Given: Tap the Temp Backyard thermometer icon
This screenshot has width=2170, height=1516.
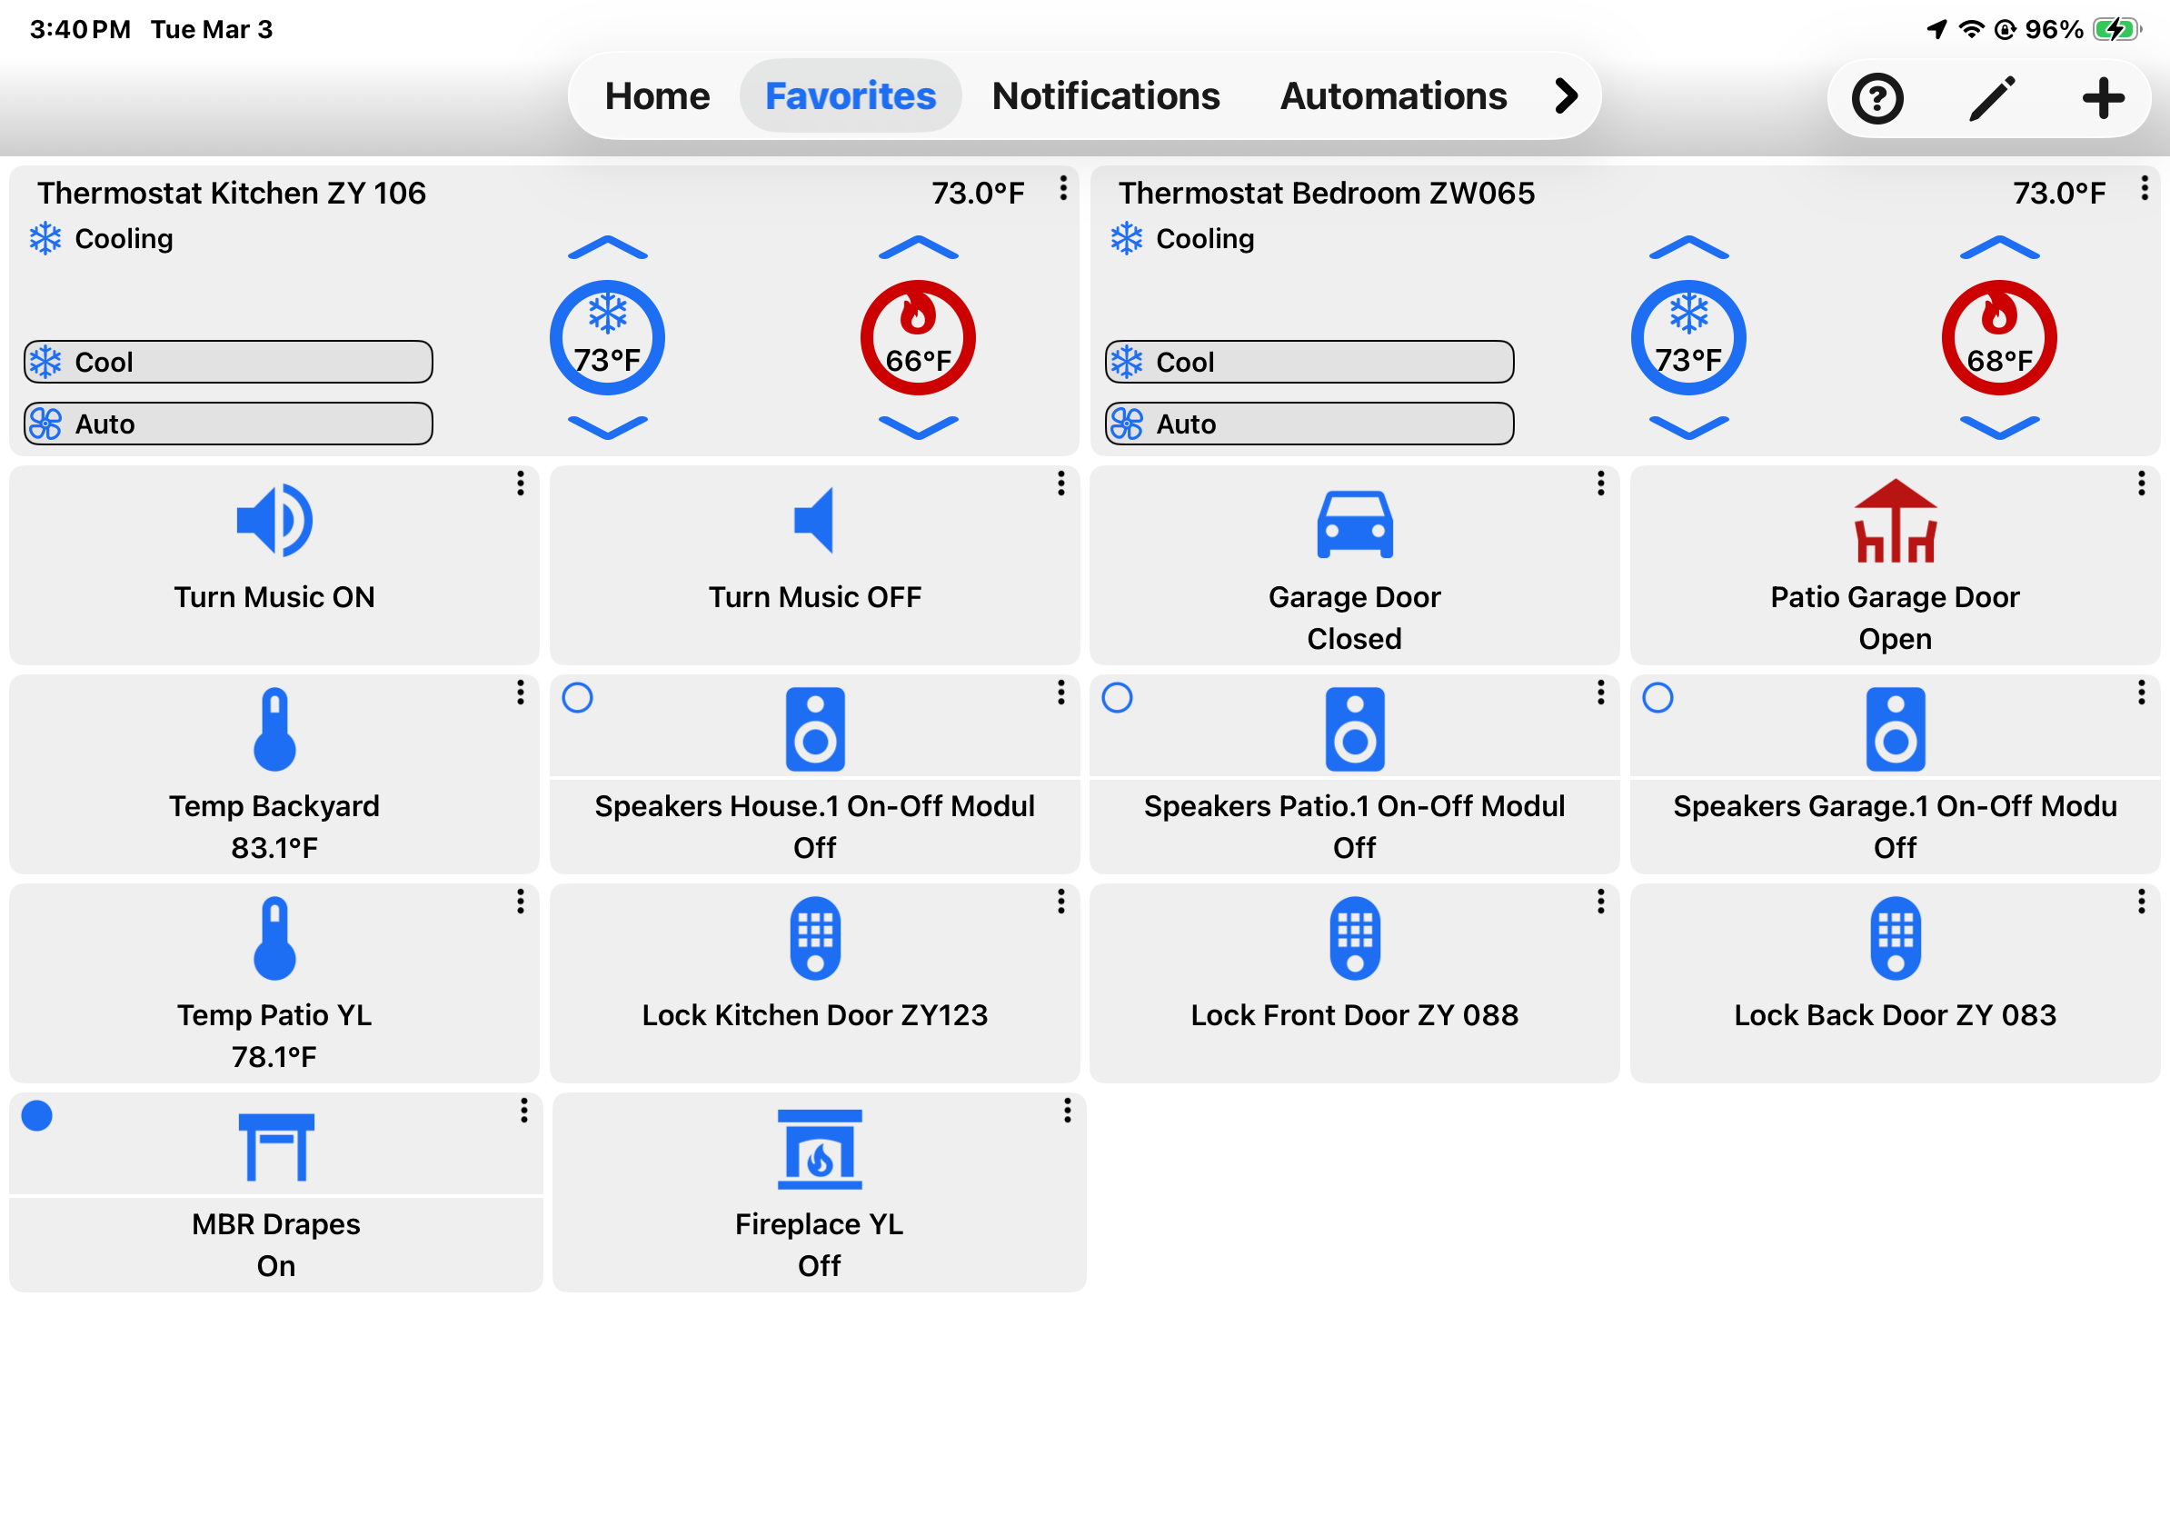Looking at the screenshot, I should [x=274, y=729].
